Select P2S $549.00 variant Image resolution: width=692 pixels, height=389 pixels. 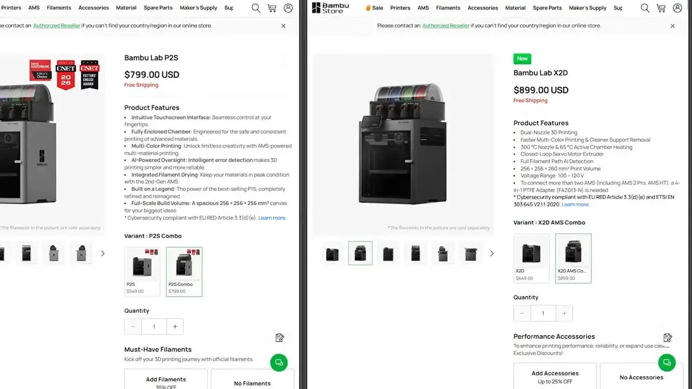(x=142, y=272)
